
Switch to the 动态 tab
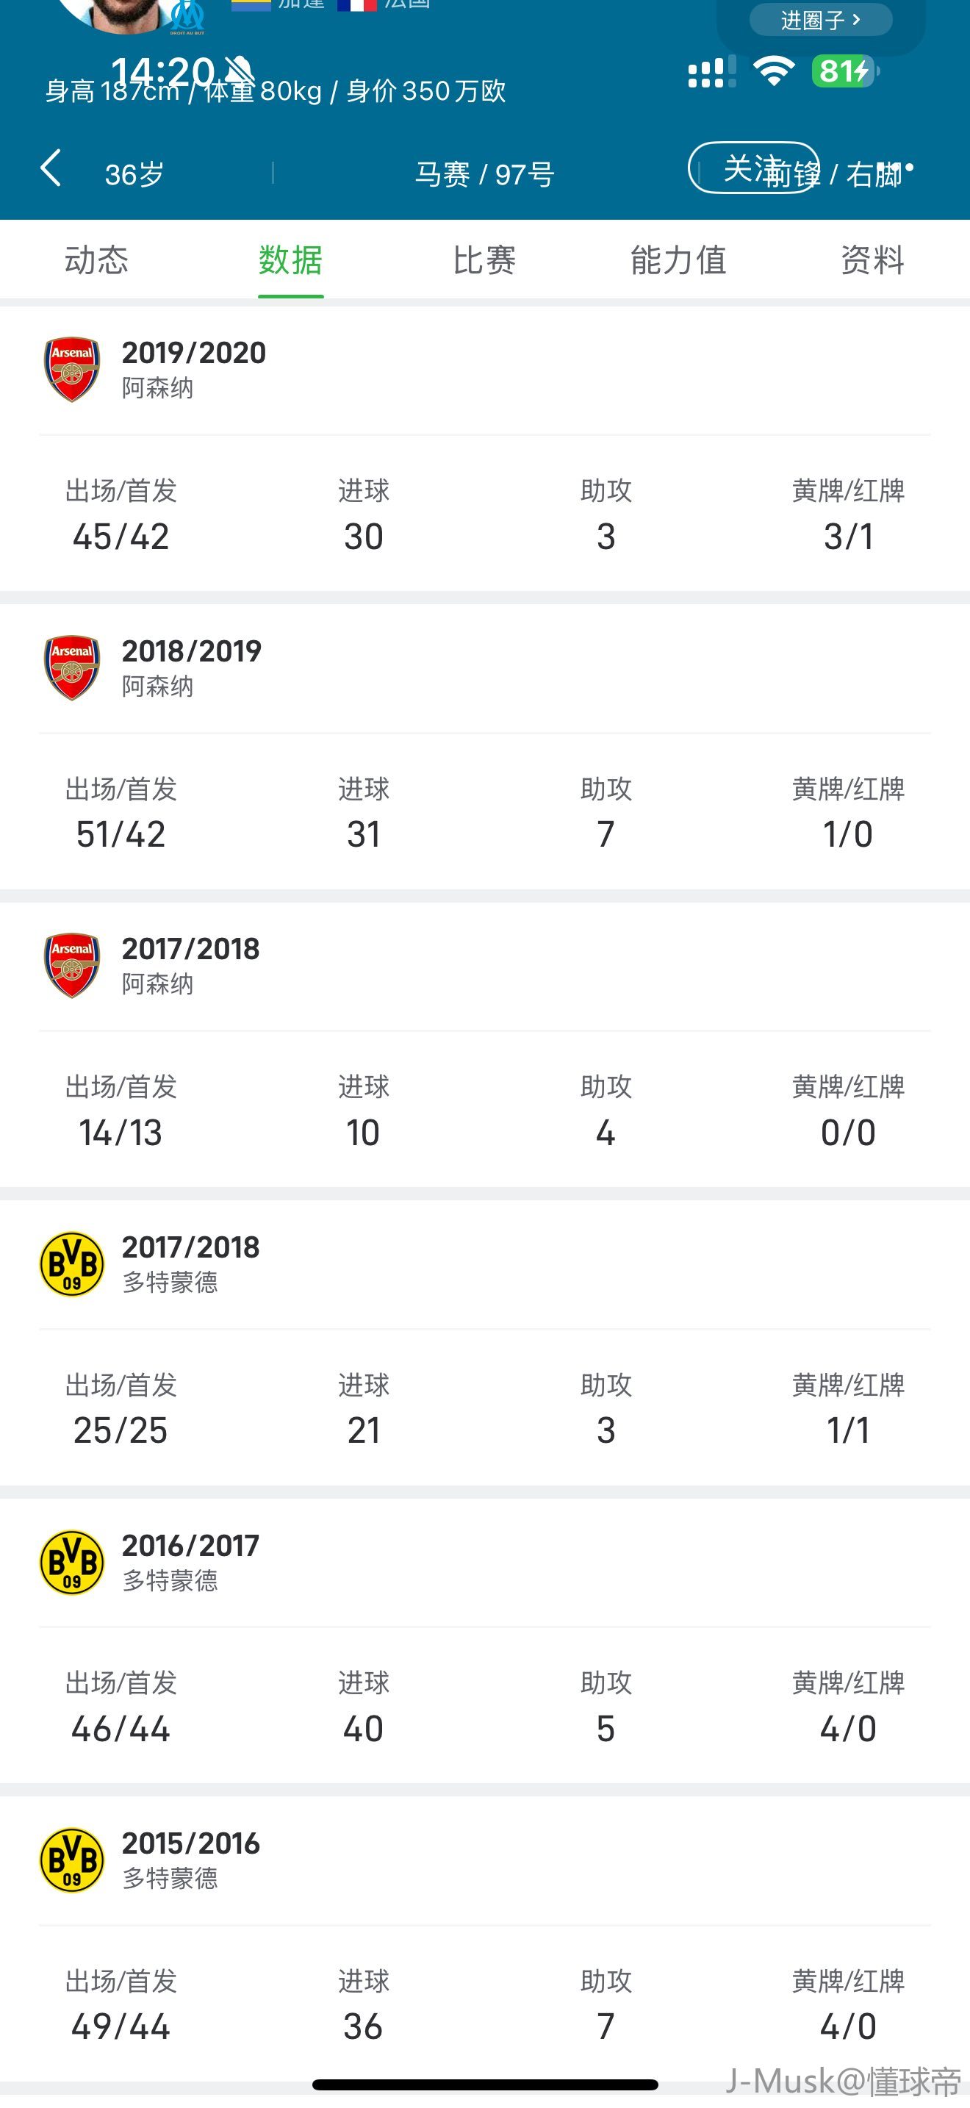96,260
